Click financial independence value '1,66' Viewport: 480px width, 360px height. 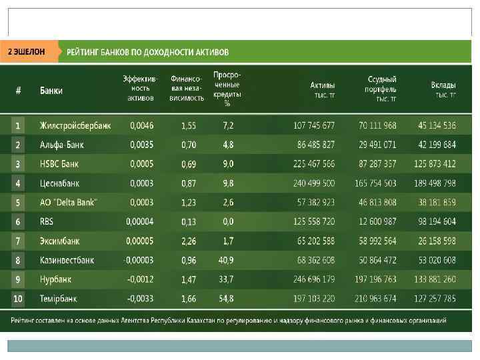point(189,299)
